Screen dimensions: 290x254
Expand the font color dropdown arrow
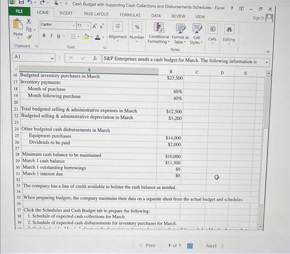click(103, 37)
